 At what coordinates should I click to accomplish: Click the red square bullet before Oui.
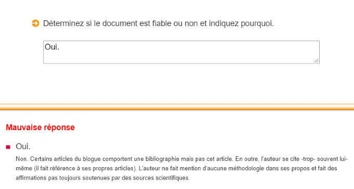click(x=8, y=147)
